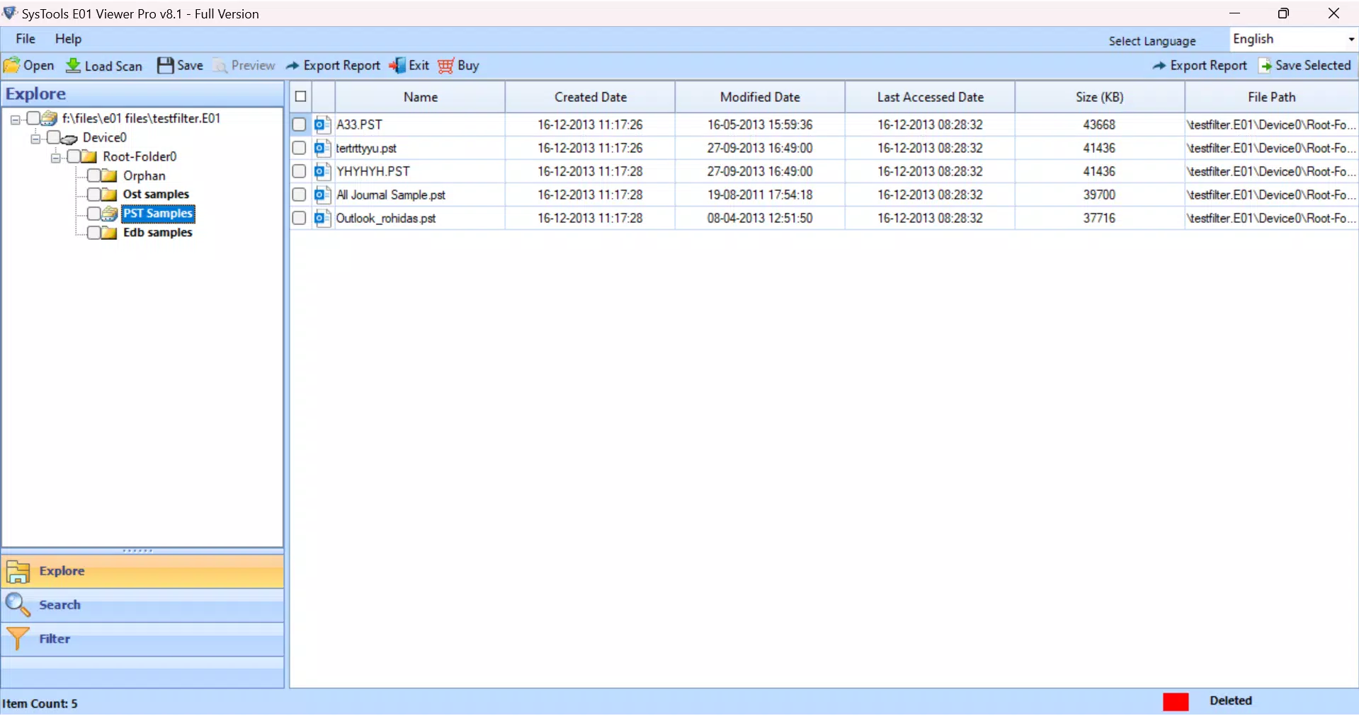Viewport: 1359px width, 716px height.
Task: Click the Edb samples folder icon
Action: coord(109,233)
